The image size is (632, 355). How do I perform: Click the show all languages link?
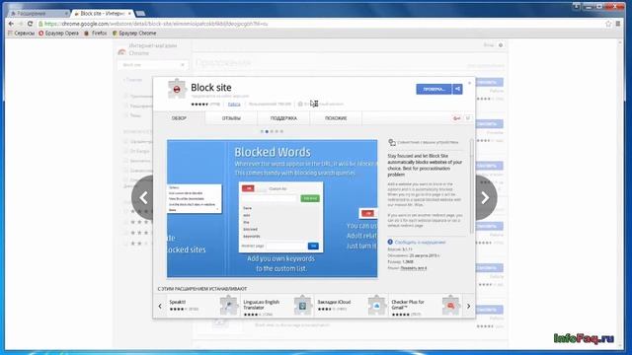click(x=414, y=267)
